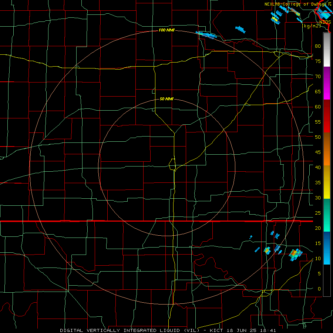Click the NIDS label
The width and height of the screenshot is (333, 333).
point(325,22)
